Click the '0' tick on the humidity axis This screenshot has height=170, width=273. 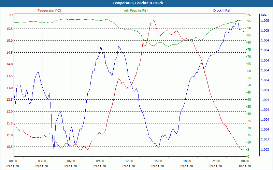pyautogui.click(x=248, y=157)
